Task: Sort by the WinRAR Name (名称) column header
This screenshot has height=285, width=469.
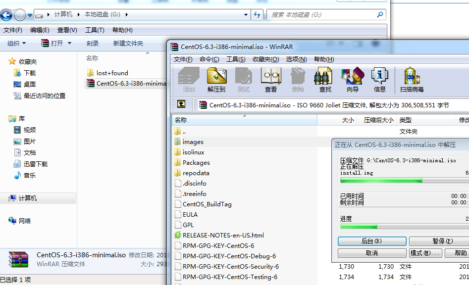Action: [x=245, y=120]
